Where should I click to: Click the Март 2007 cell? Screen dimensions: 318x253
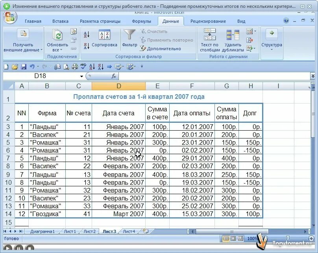pos(118,214)
